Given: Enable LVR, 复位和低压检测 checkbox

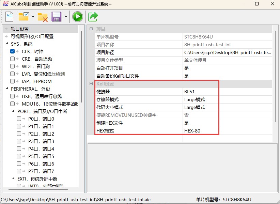Looking at the screenshot, I should click(x=12, y=74).
